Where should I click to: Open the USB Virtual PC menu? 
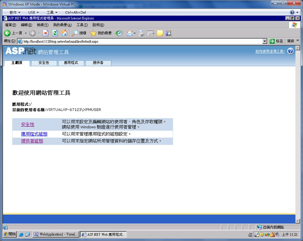click(33, 12)
